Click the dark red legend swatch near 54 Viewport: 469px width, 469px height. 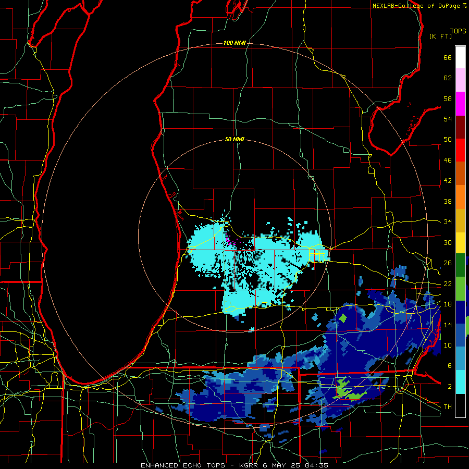click(460, 127)
